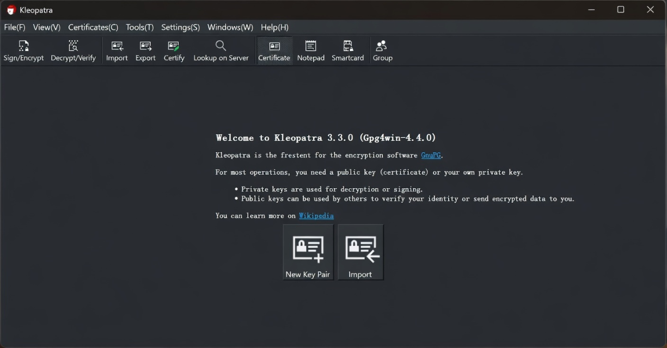
Task: Switch to the Certificate view
Action: (274, 51)
